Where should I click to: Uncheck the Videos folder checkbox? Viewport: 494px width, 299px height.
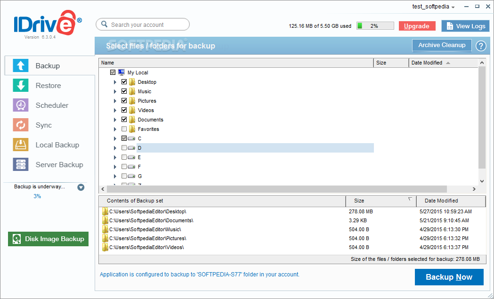[124, 110]
